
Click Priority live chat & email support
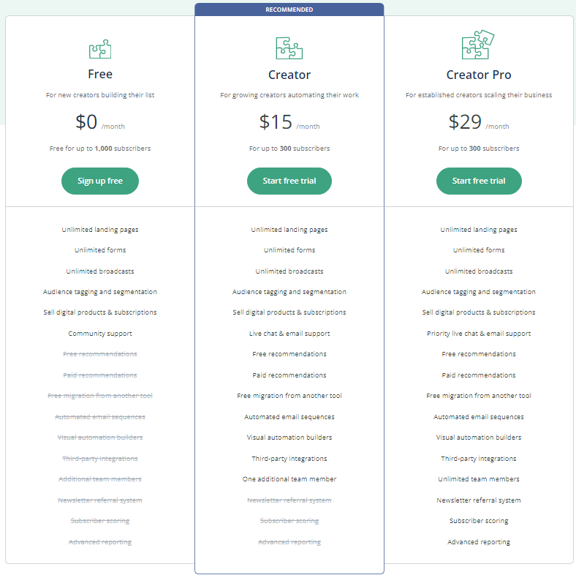pos(479,334)
